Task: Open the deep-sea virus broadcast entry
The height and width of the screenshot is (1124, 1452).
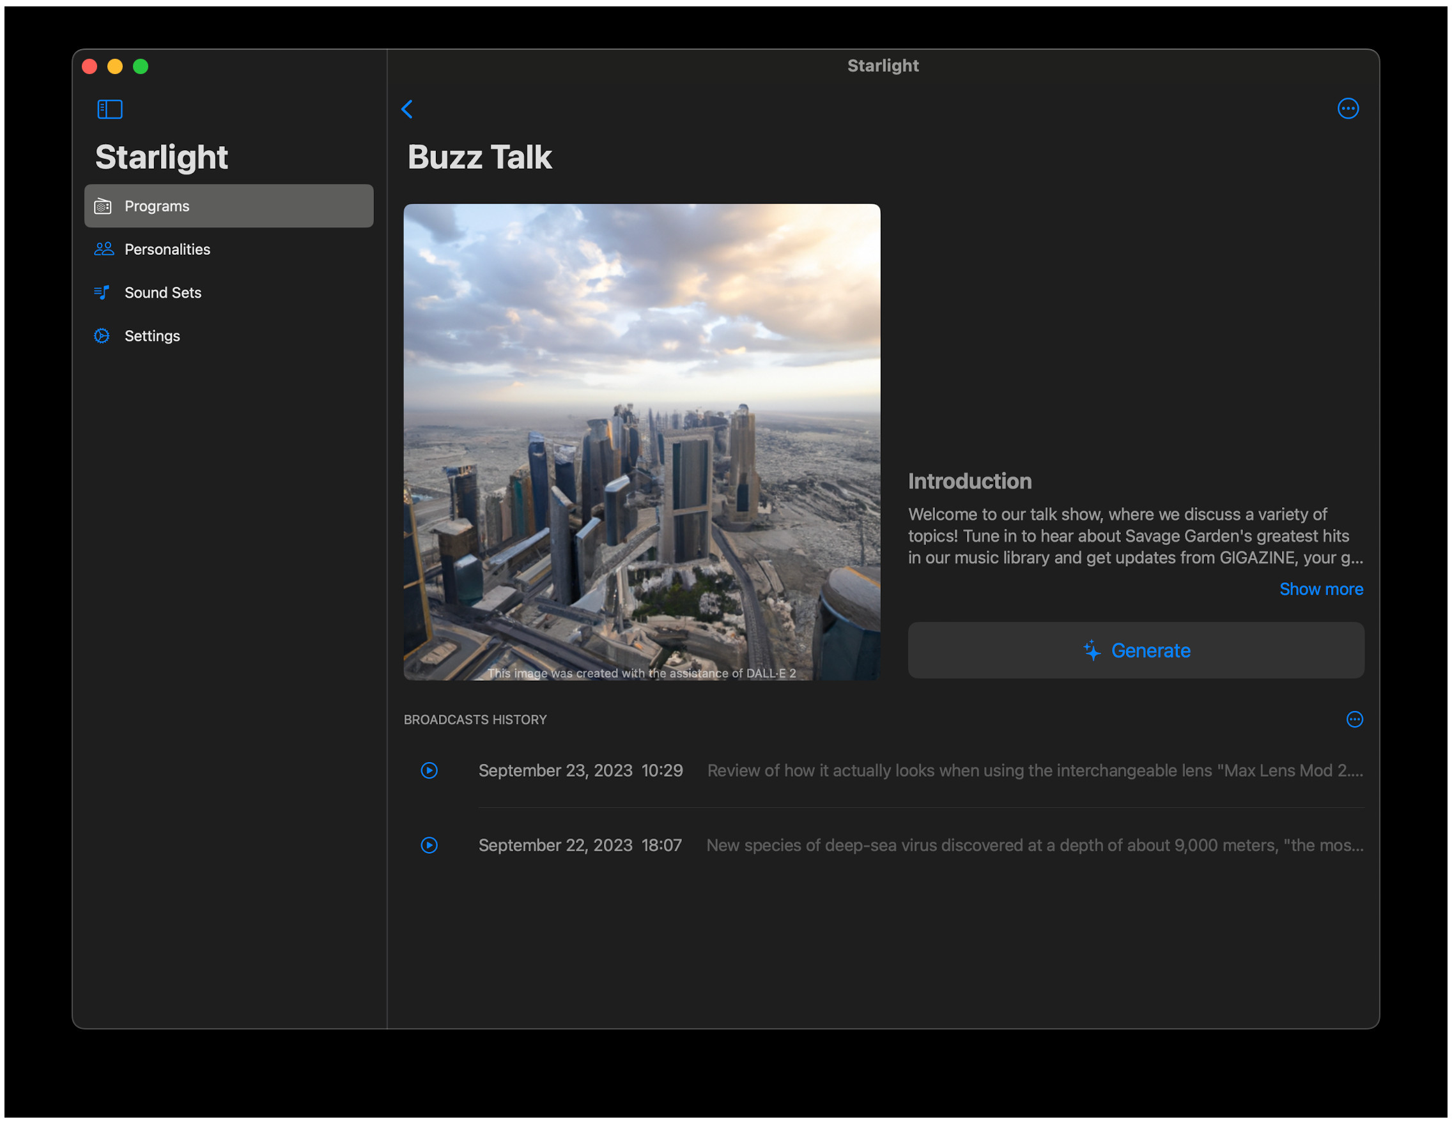Action: (1034, 845)
